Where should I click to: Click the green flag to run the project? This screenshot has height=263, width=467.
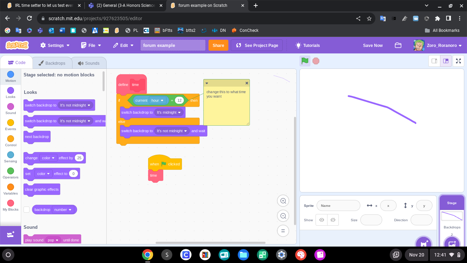point(305,61)
